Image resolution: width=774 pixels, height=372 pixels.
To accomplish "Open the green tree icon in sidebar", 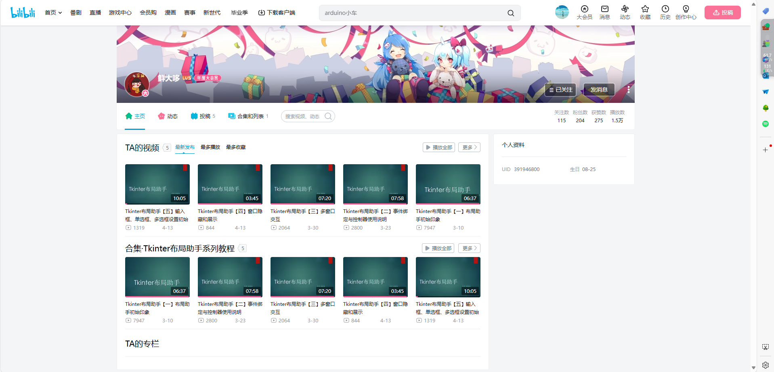I will pos(766,108).
